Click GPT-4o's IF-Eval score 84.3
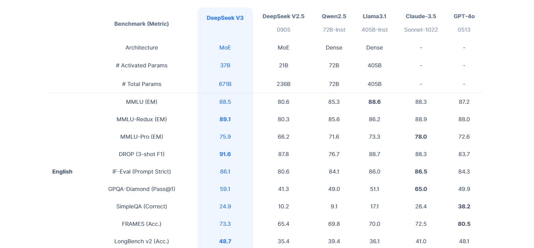 click(464, 172)
